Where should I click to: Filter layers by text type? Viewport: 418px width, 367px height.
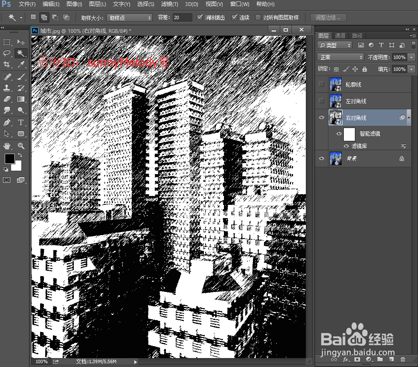381,45
